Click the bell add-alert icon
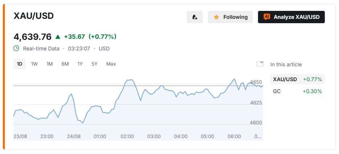The width and height of the screenshot is (339, 154). 195,17
